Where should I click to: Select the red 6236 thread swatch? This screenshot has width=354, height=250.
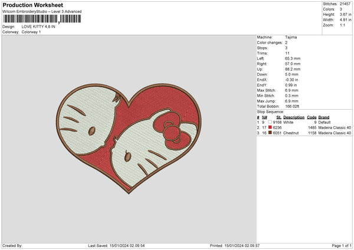(x=271, y=127)
